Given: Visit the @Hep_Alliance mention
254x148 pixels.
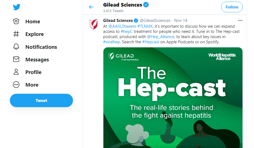Looking at the screenshot, I should (x=160, y=37).
